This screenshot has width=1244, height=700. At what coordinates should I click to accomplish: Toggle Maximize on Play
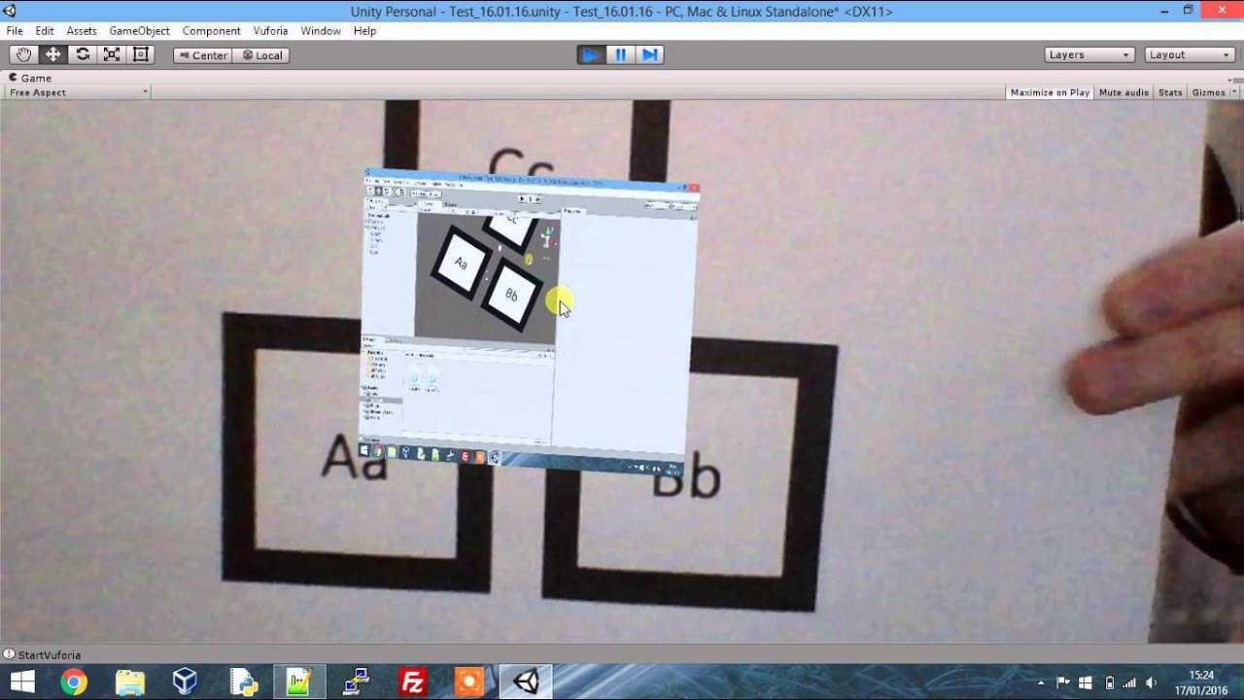[1050, 92]
